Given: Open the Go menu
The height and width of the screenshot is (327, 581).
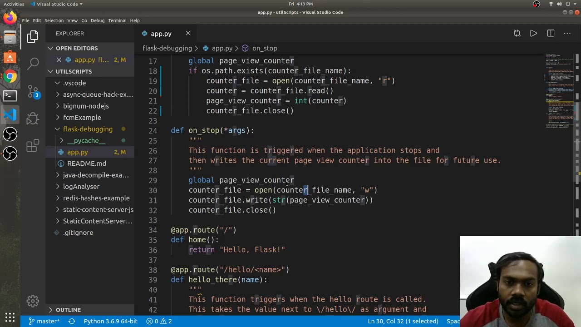Looking at the screenshot, I should click(x=84, y=20).
